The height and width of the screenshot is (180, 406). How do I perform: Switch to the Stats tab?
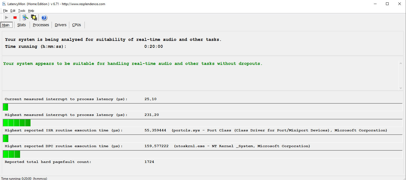[x=21, y=25]
